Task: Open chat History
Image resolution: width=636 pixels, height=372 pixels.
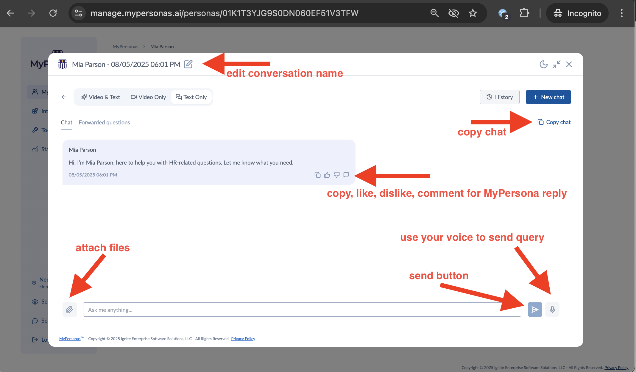Action: click(499, 97)
